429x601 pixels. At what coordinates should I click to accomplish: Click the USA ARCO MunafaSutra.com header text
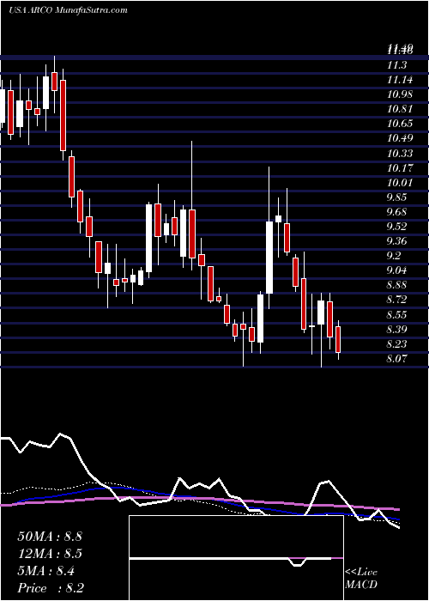(68, 10)
